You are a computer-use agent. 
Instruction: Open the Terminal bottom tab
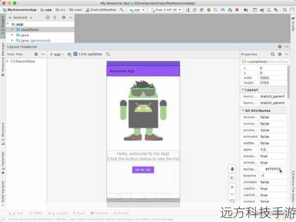click(99, 213)
